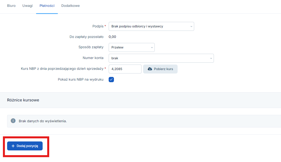281x162 pixels.
Task: Open the Biuro tab
Action: [x=11, y=6]
